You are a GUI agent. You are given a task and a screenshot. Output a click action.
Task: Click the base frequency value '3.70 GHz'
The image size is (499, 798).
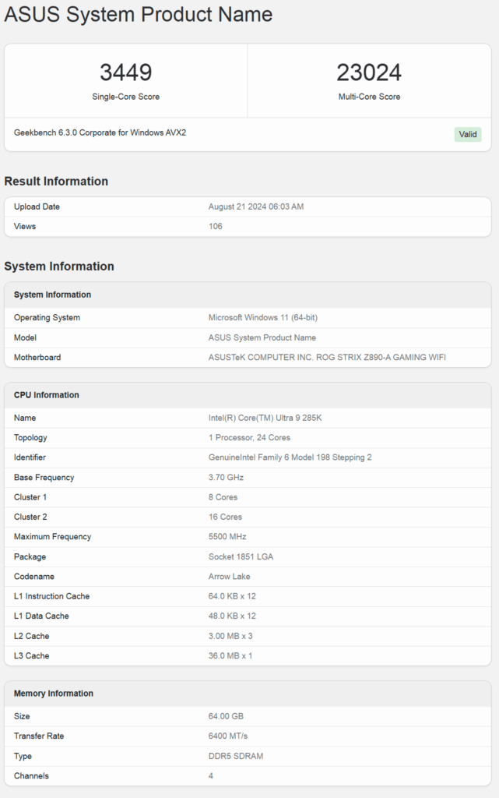(226, 478)
